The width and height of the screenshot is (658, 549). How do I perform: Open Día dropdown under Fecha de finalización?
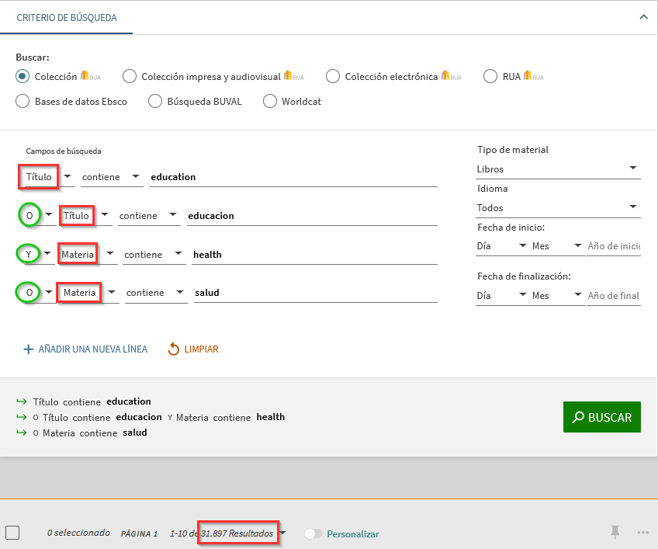502,295
